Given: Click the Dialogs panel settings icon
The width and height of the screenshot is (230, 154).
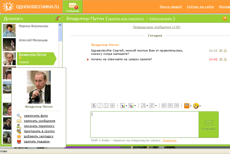Looking at the screenshot, I should tap(58, 18).
